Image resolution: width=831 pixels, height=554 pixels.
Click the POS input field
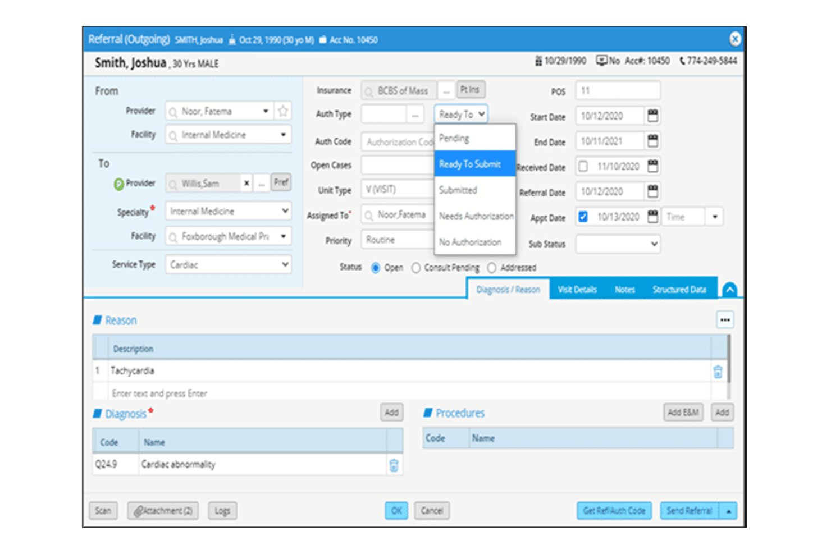point(618,90)
